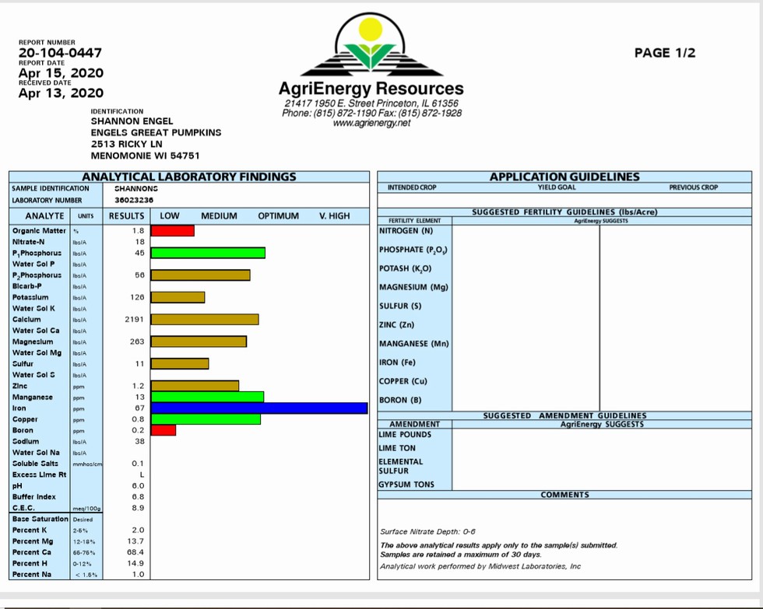The width and height of the screenshot is (763, 609).
Task: Select the Analytical Laboratory Findings header
Action: point(189,177)
